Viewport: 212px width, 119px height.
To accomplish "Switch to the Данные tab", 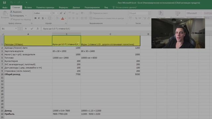I will tap(76, 7).
